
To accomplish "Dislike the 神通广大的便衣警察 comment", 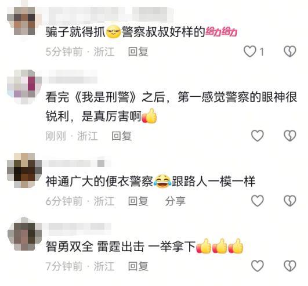I will tap(290, 201).
